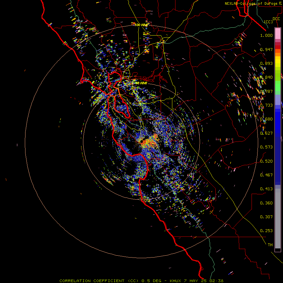Click the 0.840 scale value
This screenshot has width=283, height=283.
point(266,77)
